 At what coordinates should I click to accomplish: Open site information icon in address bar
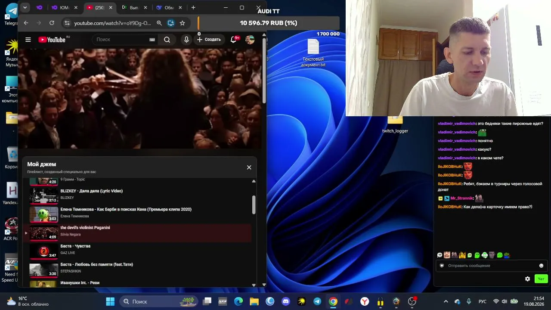tap(66, 23)
